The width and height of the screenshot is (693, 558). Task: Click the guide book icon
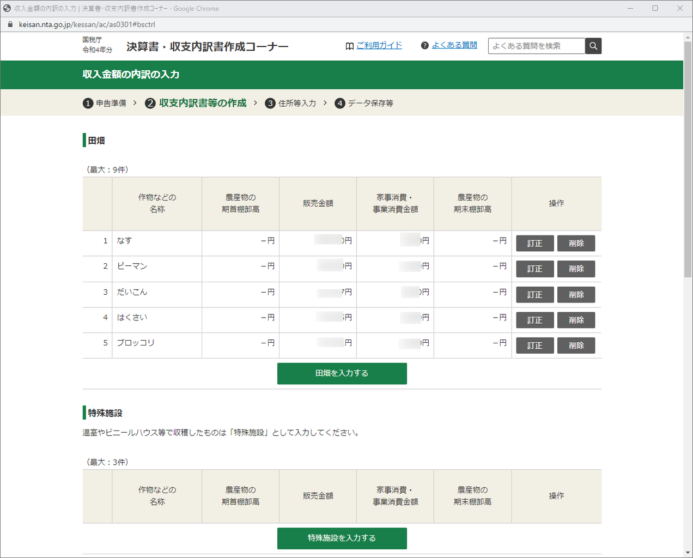[350, 46]
